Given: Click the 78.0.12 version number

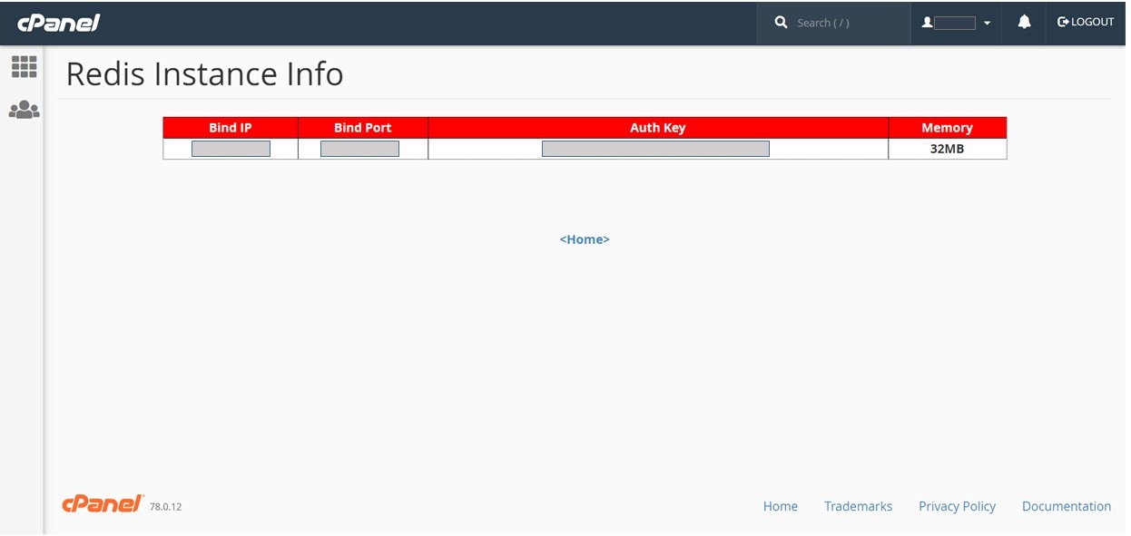Looking at the screenshot, I should coord(166,507).
